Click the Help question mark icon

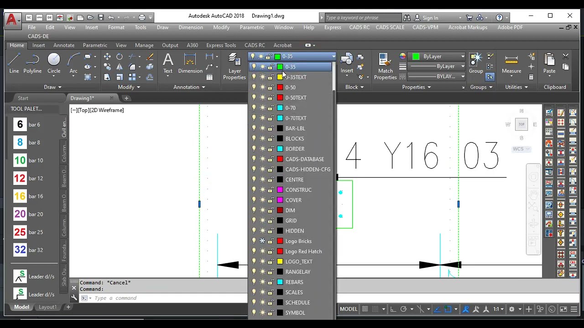(x=499, y=17)
